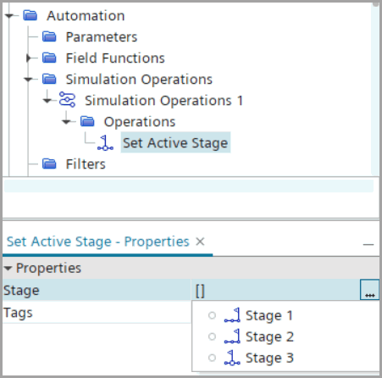The image size is (382, 378).
Task: Select the Stage 1 radio button
Action: 212,315
